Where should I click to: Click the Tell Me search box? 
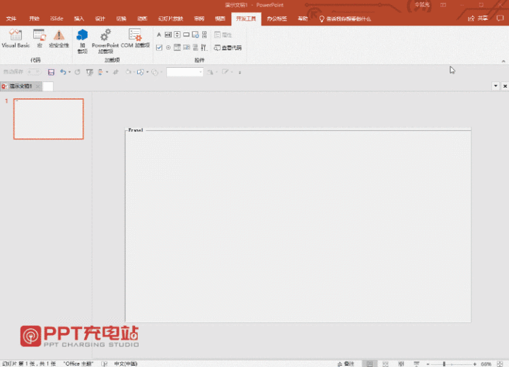(x=345, y=19)
